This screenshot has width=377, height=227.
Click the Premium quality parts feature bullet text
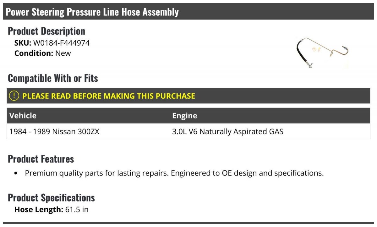(x=174, y=173)
